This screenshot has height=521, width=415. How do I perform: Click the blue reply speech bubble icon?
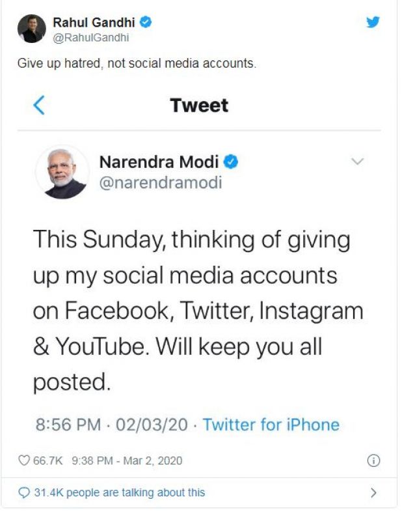point(25,492)
